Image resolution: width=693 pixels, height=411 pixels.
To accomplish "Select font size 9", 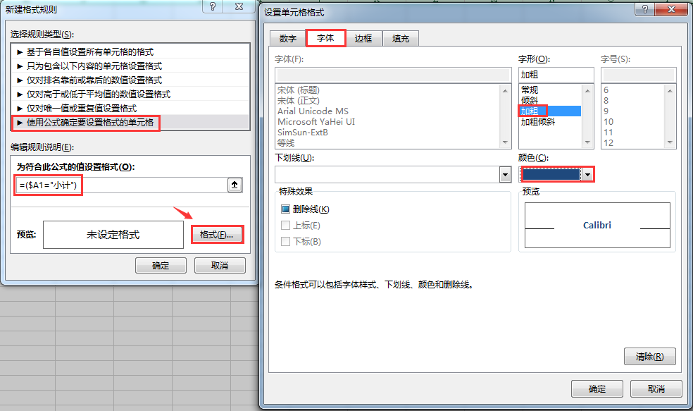I will (x=606, y=111).
